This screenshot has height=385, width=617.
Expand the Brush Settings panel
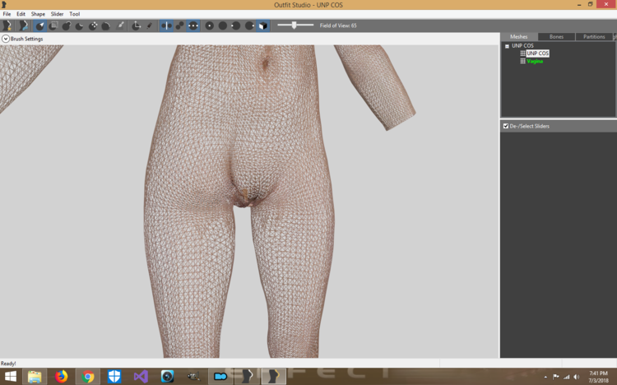[x=6, y=39]
